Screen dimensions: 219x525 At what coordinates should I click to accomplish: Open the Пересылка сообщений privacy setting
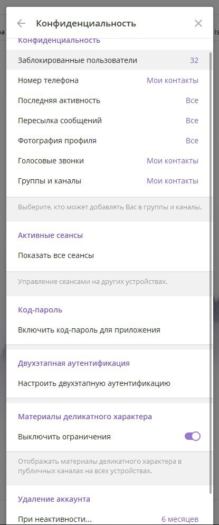coord(109,121)
